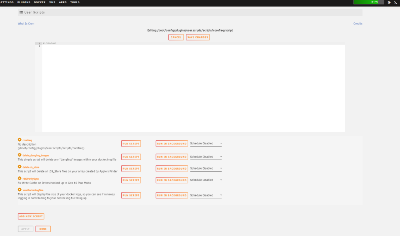Click the delete_dangling_images script name
The width and height of the screenshot is (400, 236).
point(36,155)
